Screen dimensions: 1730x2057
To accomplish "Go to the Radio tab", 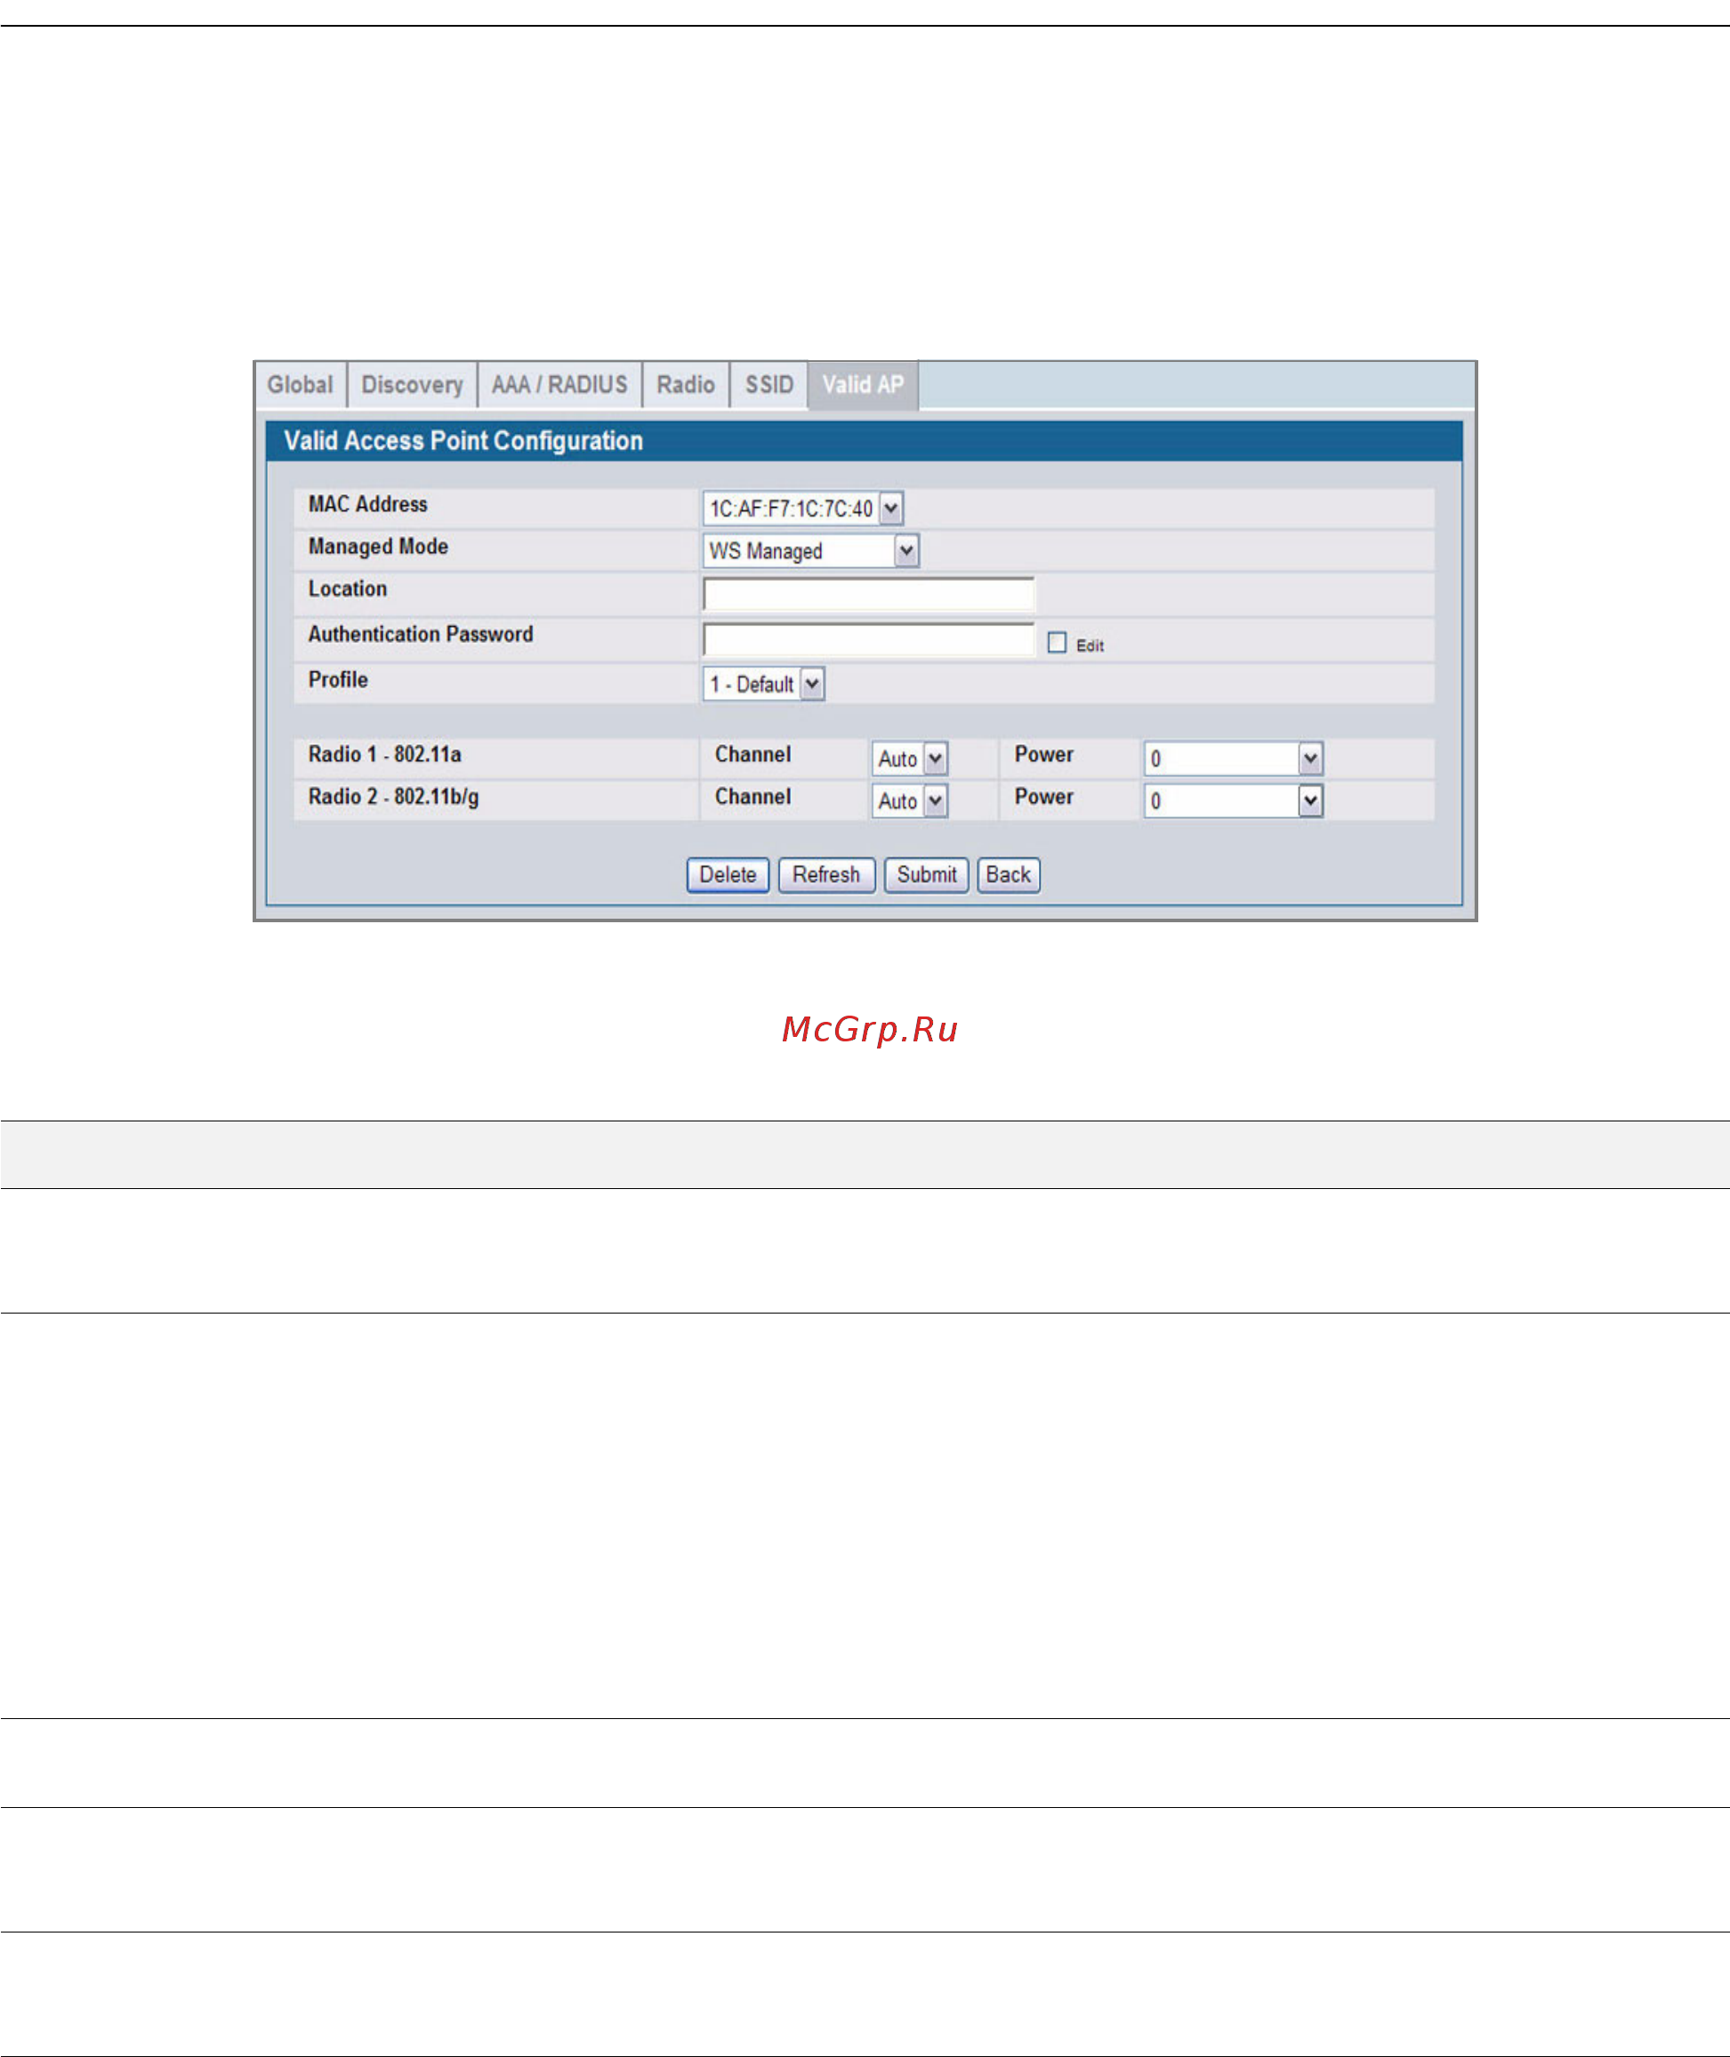I will 686,384.
